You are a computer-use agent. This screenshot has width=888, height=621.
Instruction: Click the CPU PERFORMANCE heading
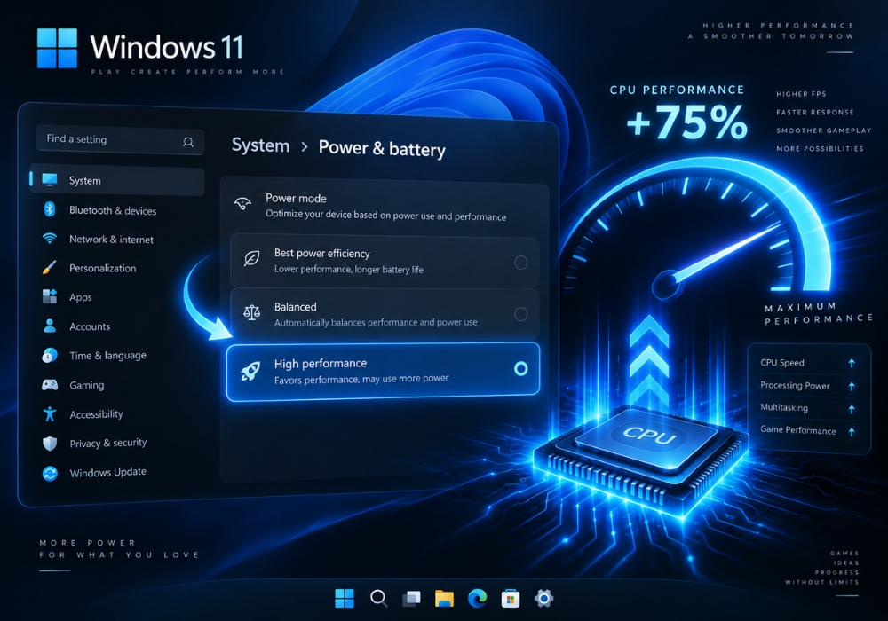pyautogui.click(x=677, y=90)
